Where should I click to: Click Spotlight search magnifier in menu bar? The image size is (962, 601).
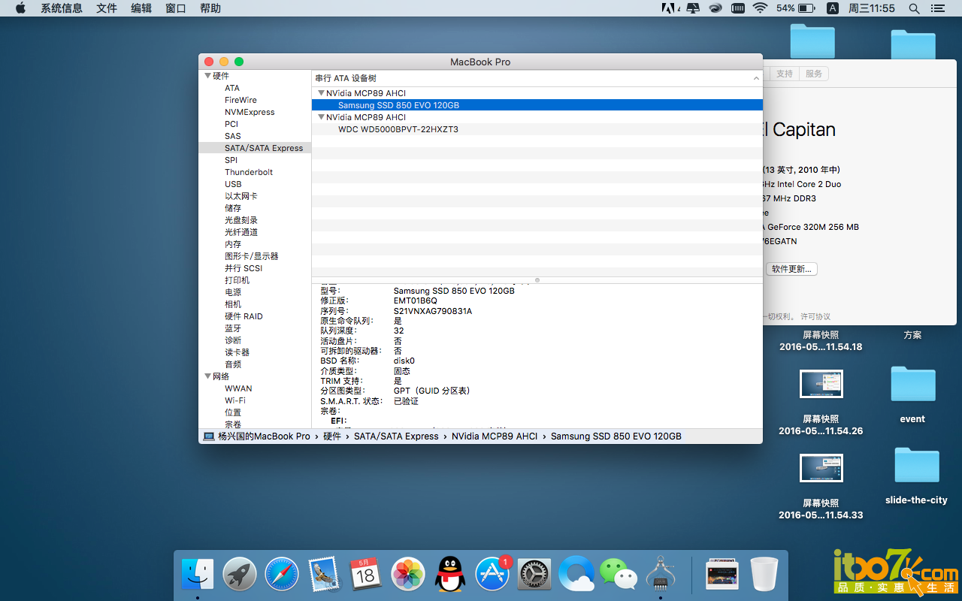point(914,8)
